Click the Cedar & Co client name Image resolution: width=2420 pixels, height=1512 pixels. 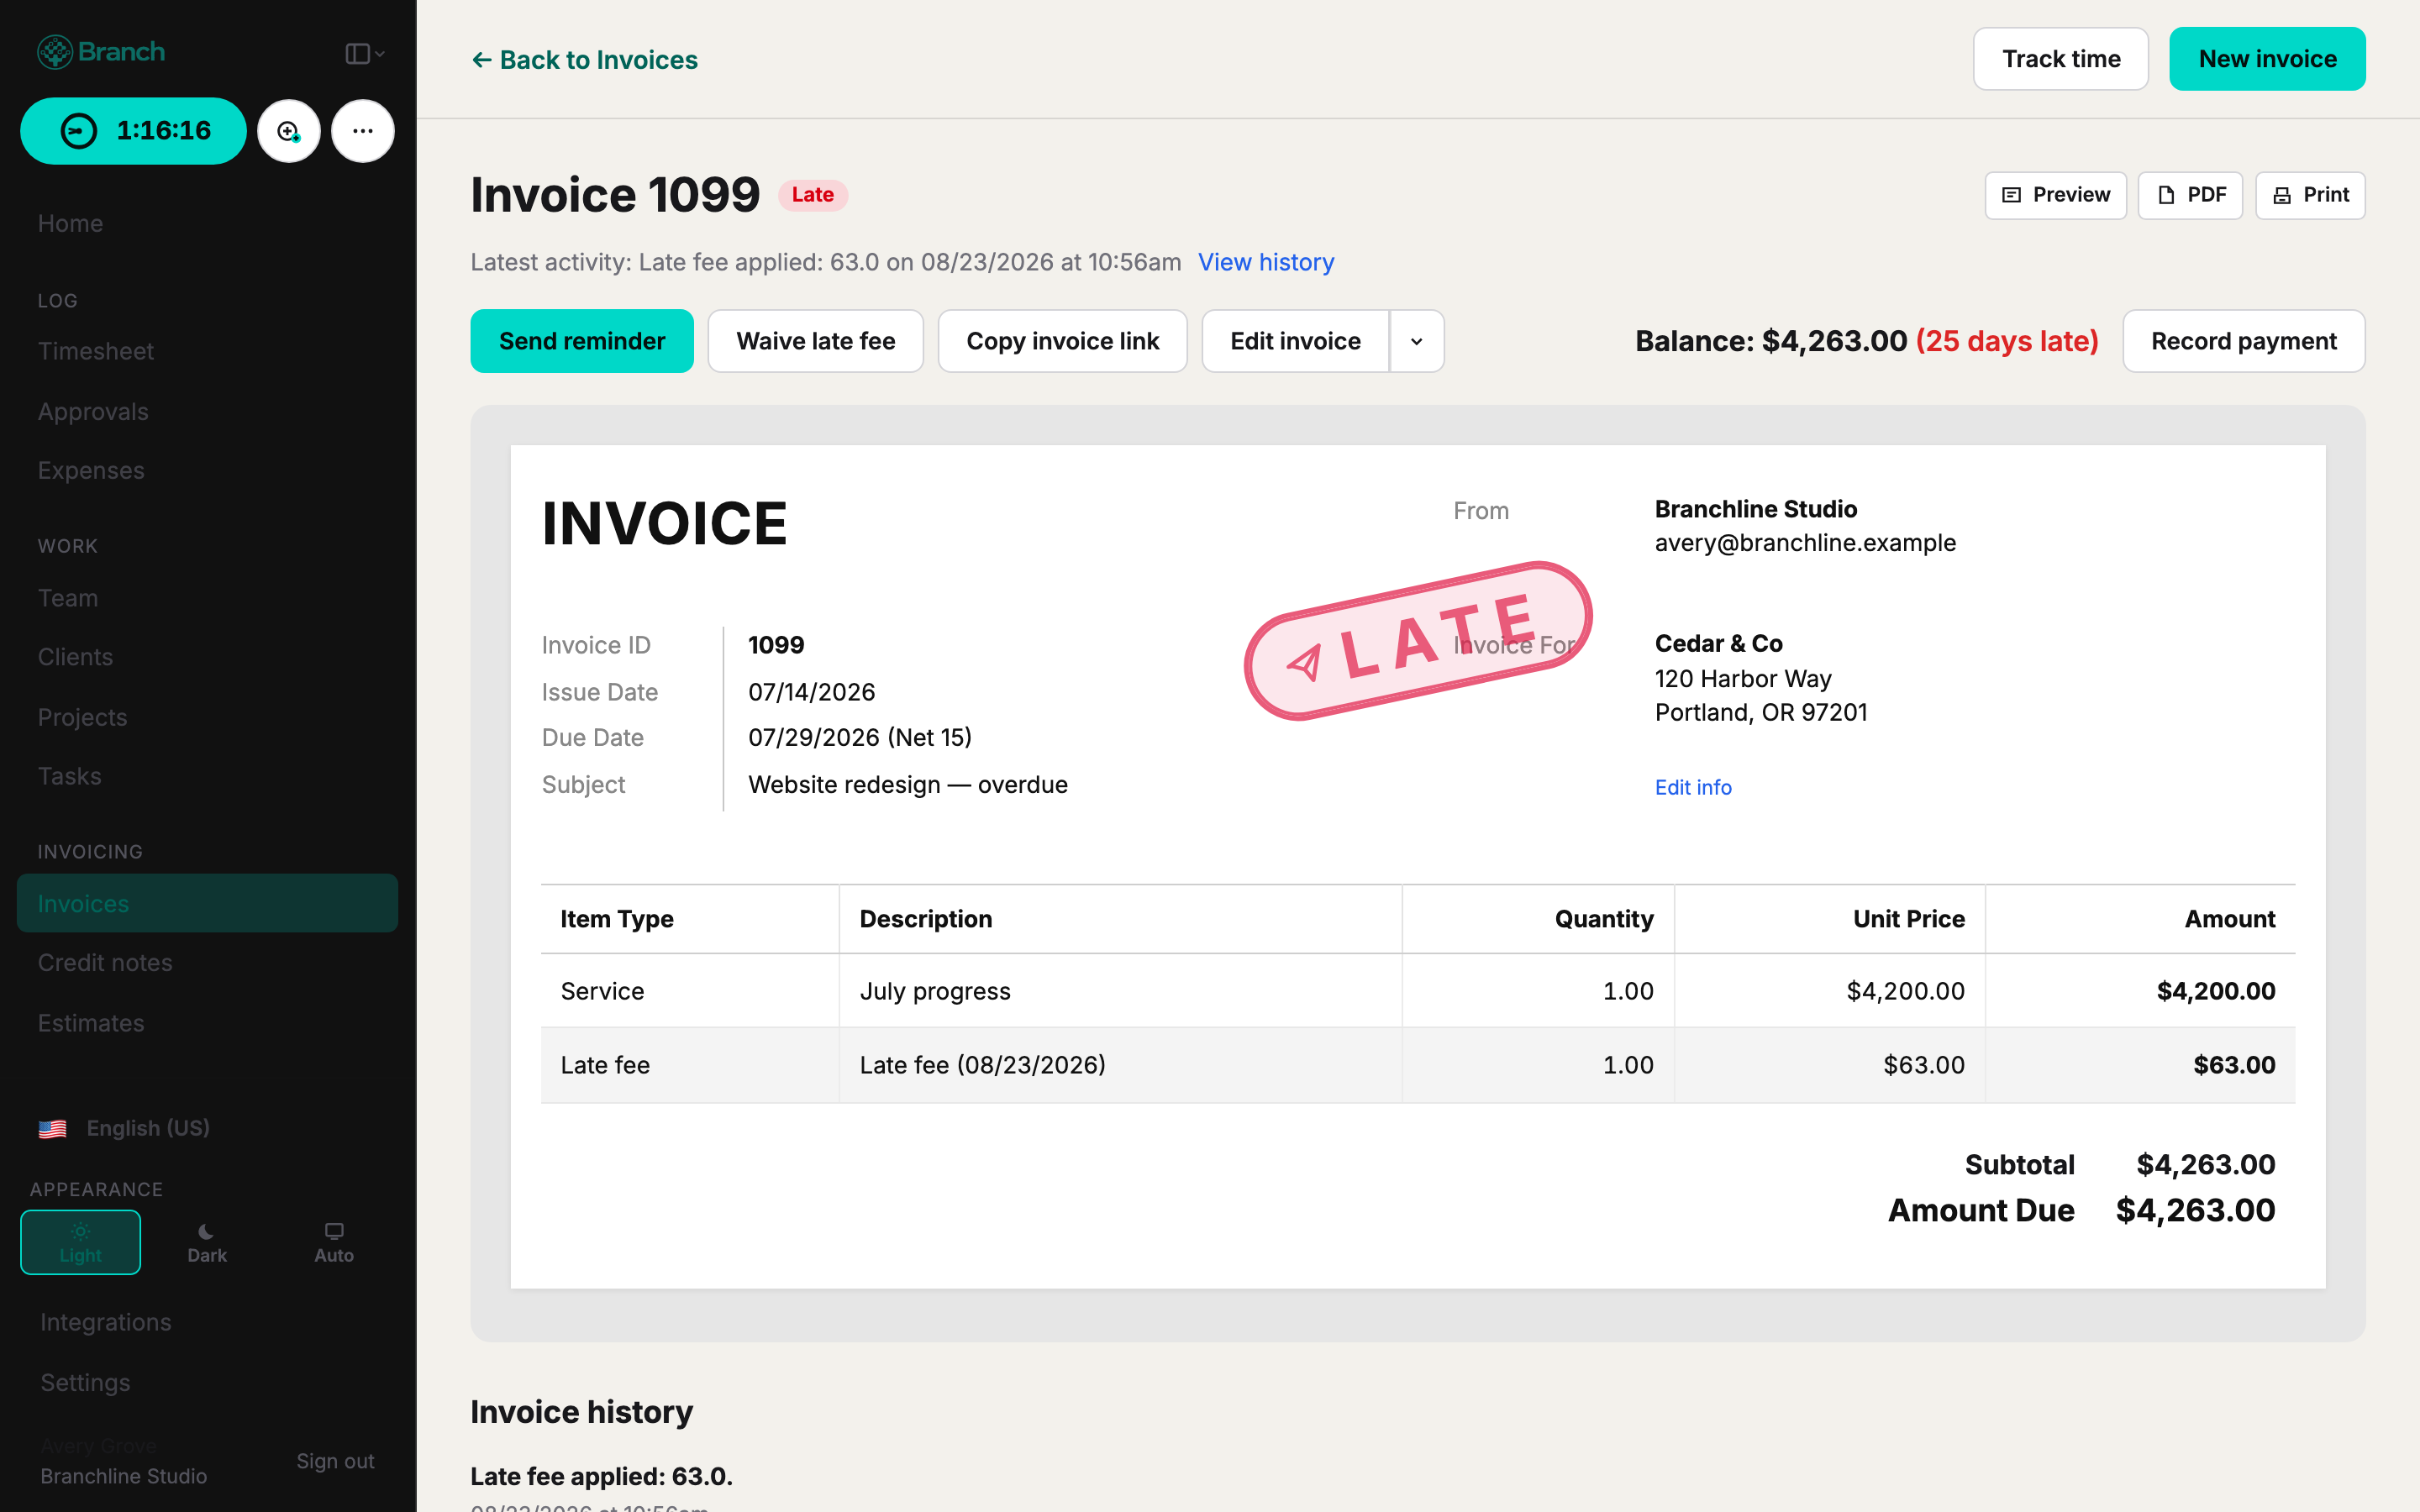(x=1718, y=643)
